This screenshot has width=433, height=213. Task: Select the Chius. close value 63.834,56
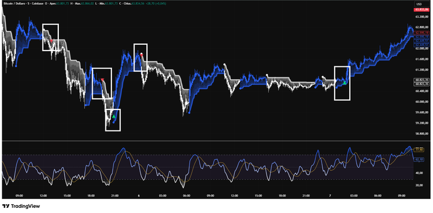(138, 3)
